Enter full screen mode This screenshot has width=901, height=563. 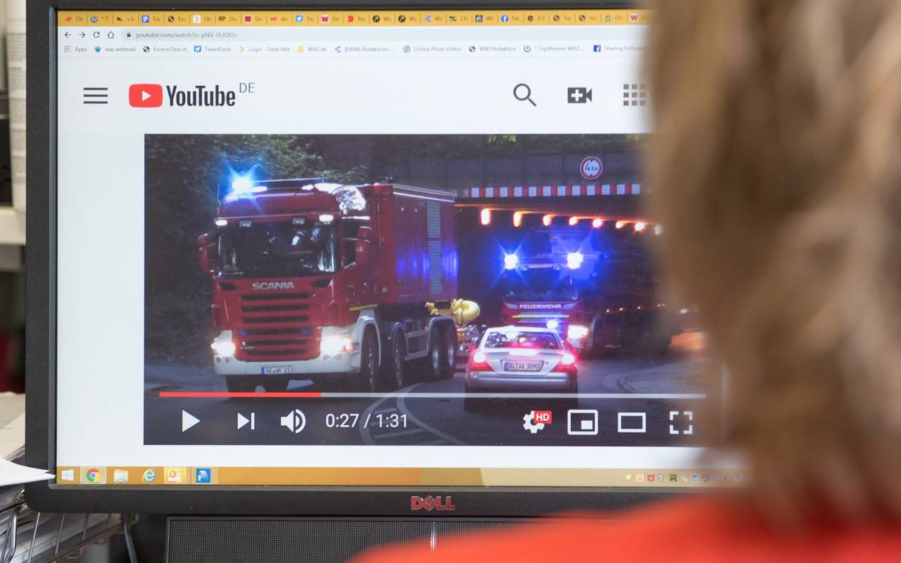[x=680, y=422]
